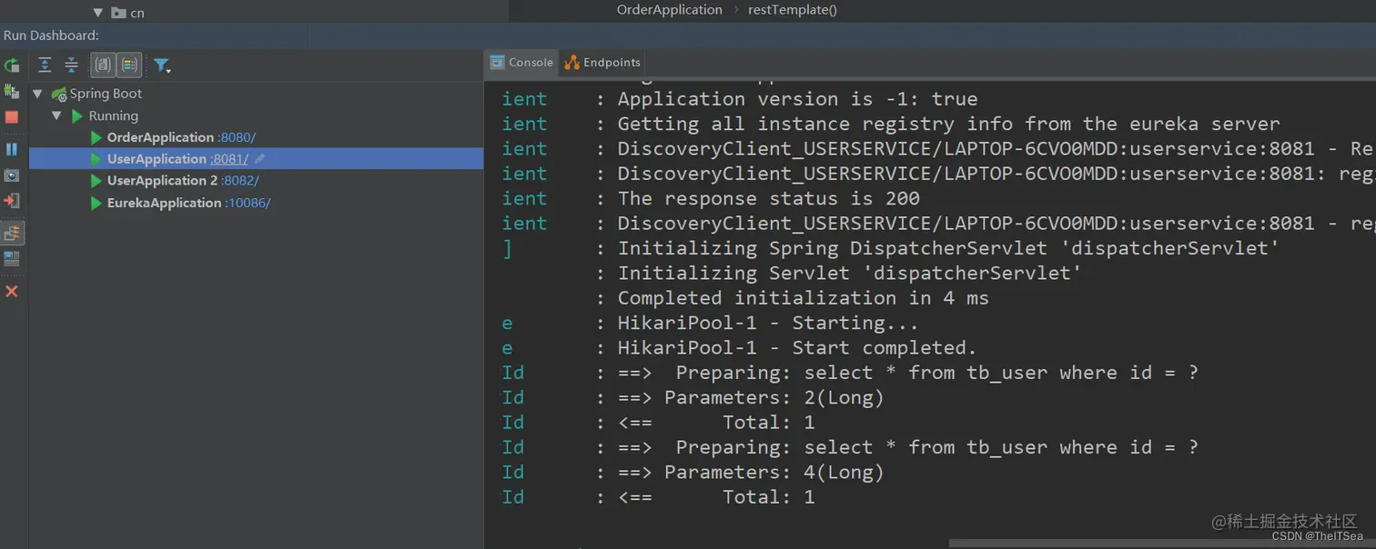This screenshot has width=1376, height=549.
Task: Click the green run icon beside OrderApplication
Action: click(x=96, y=137)
